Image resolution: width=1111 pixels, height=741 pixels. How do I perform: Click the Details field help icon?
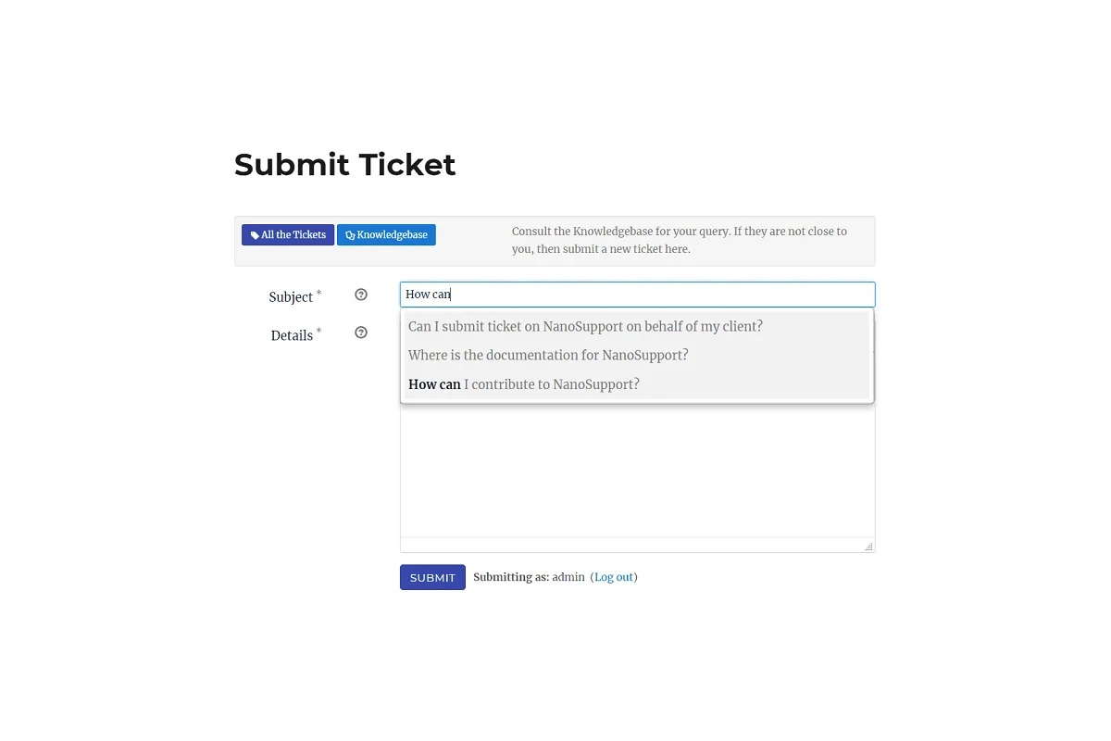click(361, 333)
